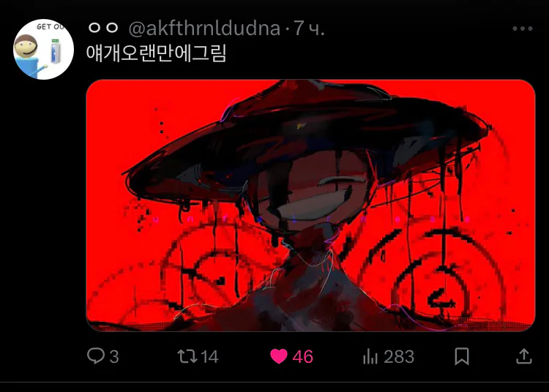The height and width of the screenshot is (392, 549).
Task: Enlarge the red artwork image
Action: tap(310, 206)
